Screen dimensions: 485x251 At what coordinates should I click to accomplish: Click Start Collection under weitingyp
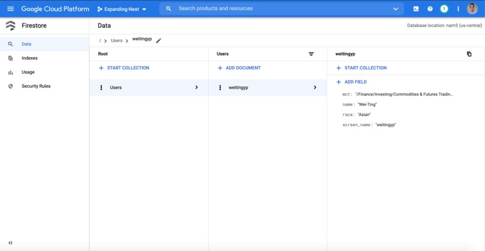[x=361, y=68]
